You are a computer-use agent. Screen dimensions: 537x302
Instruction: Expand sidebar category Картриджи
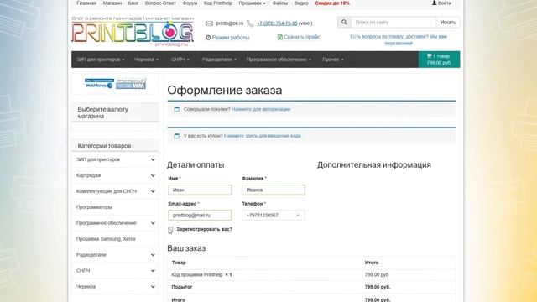(x=153, y=175)
